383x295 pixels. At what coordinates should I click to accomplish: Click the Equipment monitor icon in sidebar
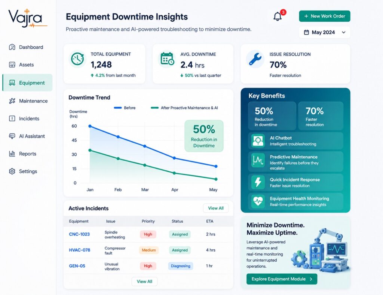[12, 83]
